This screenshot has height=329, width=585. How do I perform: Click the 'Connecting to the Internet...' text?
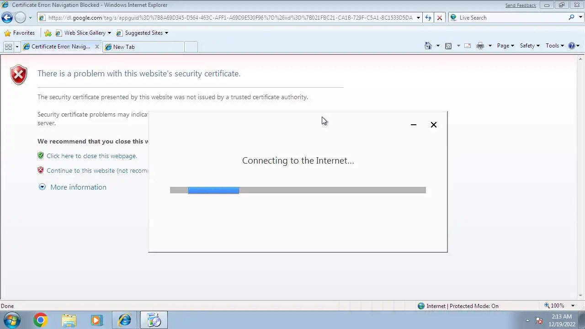298,160
